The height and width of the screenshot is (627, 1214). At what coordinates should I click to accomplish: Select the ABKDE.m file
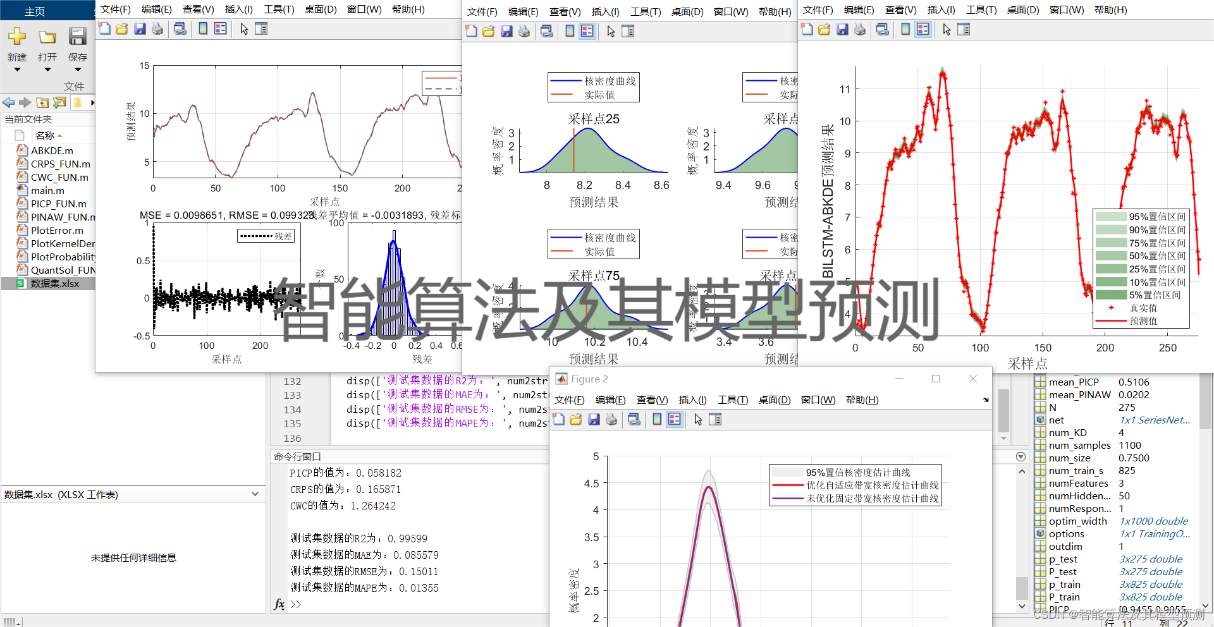[52, 150]
